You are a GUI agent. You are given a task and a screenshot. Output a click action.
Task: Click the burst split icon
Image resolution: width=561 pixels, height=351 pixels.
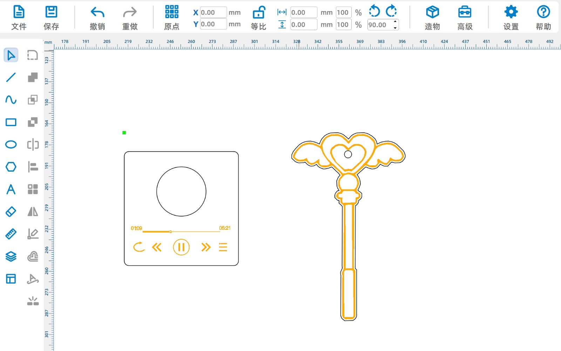[33, 301]
